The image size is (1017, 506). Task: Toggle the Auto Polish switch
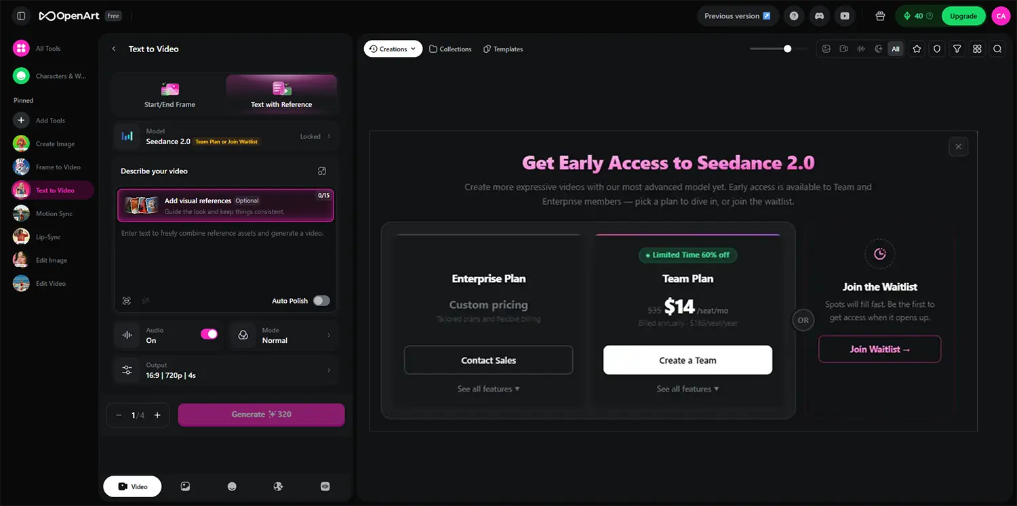321,301
